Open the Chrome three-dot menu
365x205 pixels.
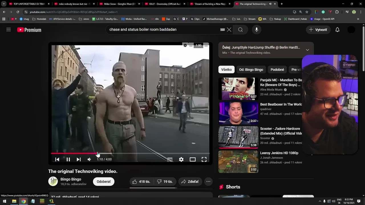pyautogui.click(x=360, y=12)
